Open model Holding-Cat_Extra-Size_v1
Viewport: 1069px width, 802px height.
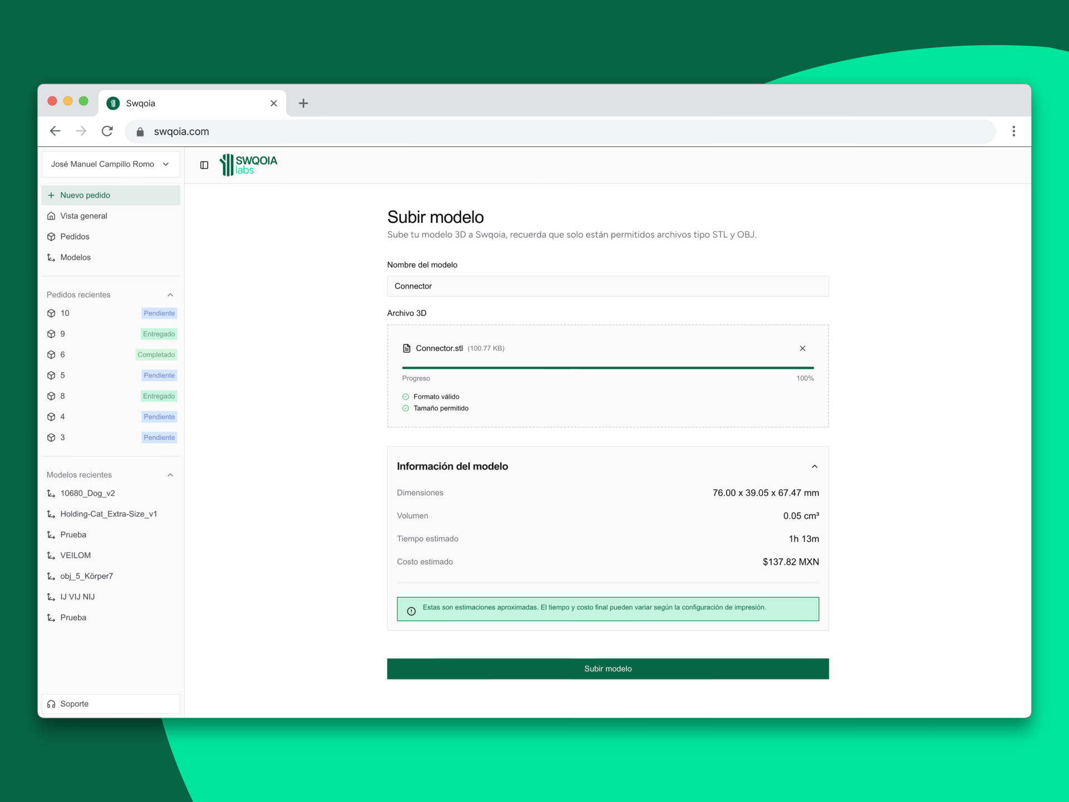coord(111,514)
